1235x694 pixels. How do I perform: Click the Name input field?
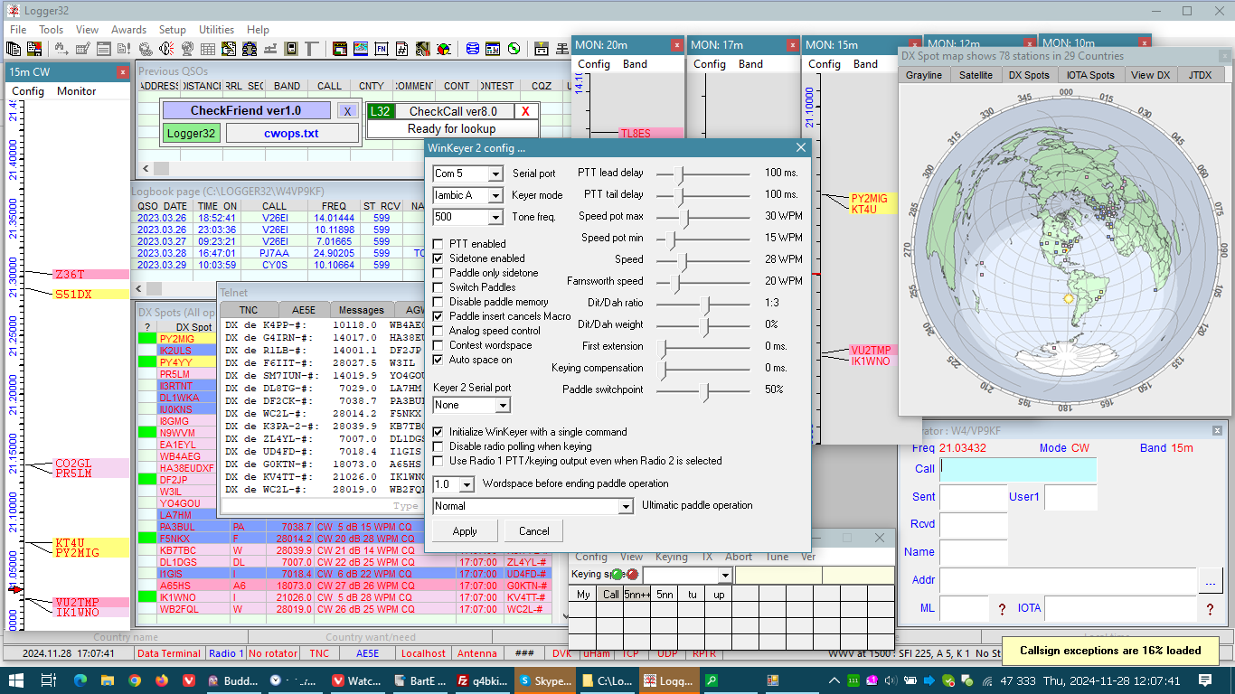974,552
